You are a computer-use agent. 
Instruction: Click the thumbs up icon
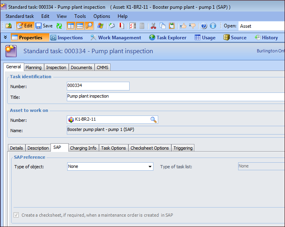click(x=183, y=26)
